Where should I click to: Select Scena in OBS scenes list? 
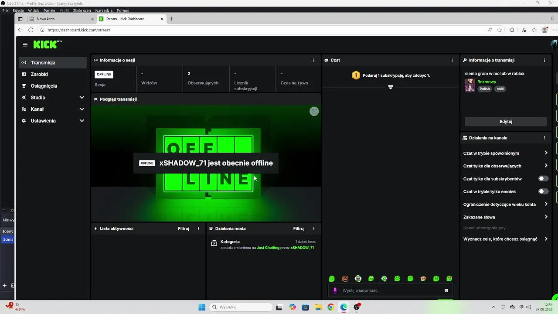coord(8,239)
